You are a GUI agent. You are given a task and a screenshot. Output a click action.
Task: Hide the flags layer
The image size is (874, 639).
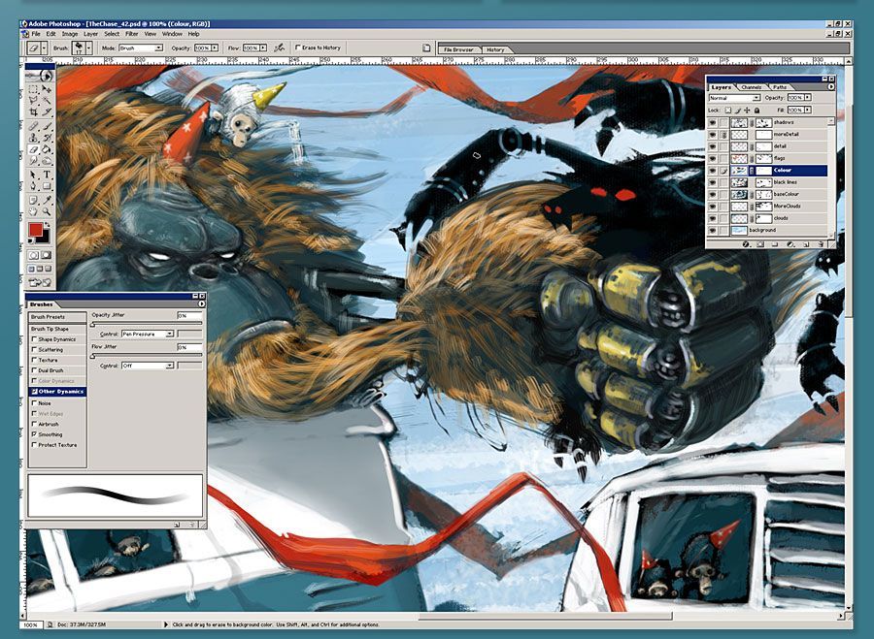click(x=713, y=159)
